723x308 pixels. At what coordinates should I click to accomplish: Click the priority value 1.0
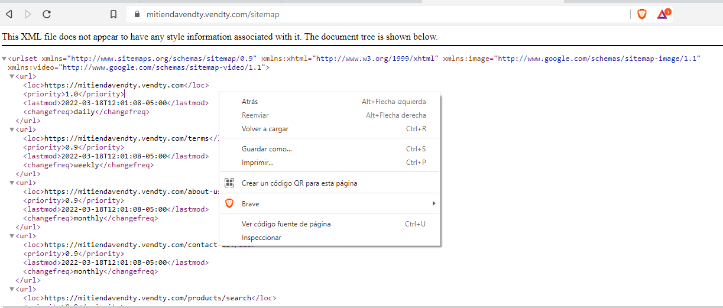[72, 94]
